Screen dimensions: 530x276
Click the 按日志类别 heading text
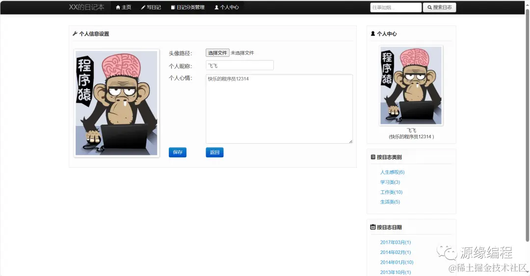[x=389, y=157]
